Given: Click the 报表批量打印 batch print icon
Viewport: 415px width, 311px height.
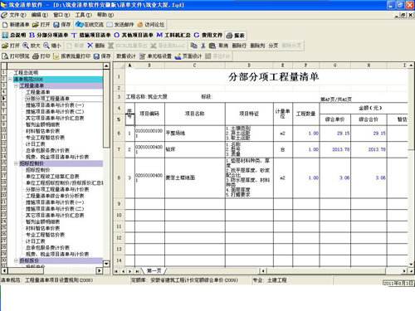Looking at the screenshot, I should [56, 56].
